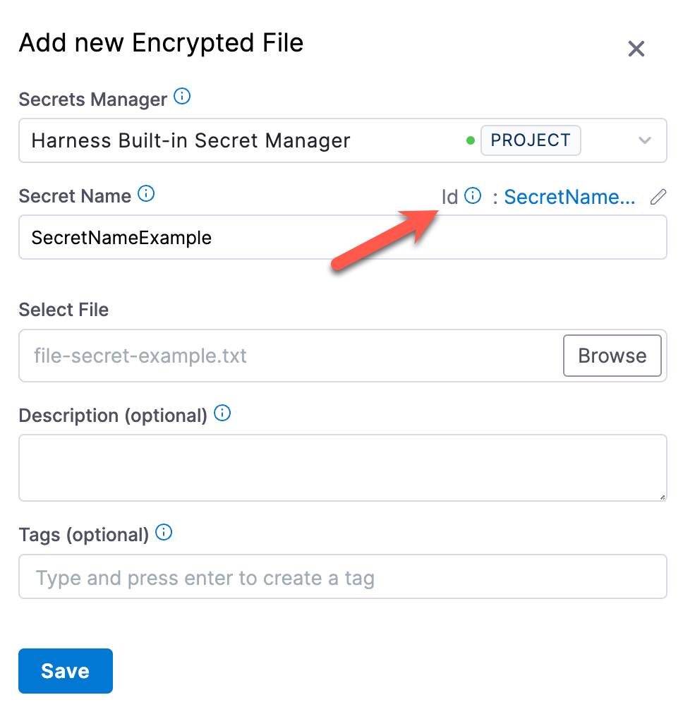Click the Id label text

449,197
